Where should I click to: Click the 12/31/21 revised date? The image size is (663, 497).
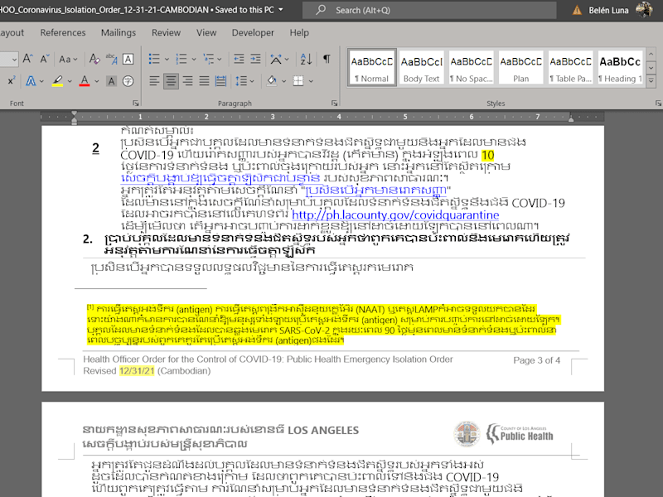point(137,370)
